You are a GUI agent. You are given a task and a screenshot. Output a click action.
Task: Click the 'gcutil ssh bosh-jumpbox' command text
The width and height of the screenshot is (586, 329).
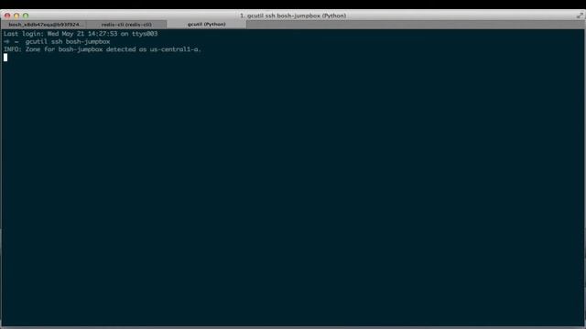click(68, 41)
